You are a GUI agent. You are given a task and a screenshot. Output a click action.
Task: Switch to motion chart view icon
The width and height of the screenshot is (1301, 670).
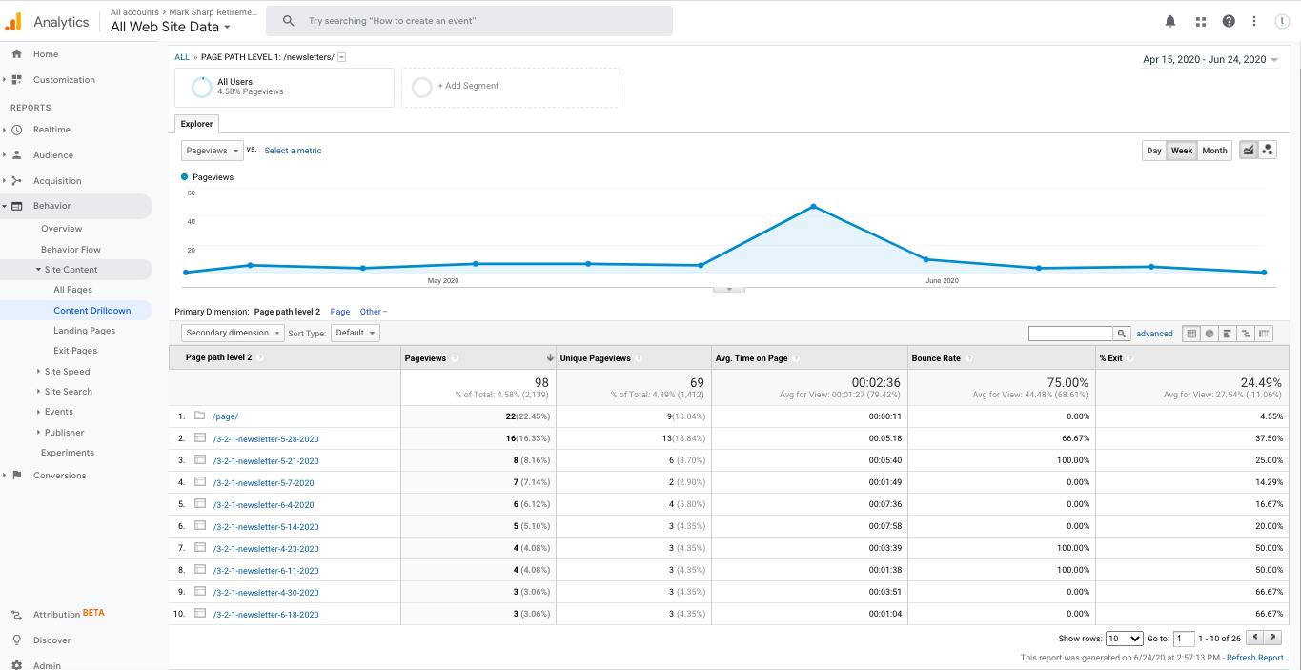click(x=1267, y=151)
